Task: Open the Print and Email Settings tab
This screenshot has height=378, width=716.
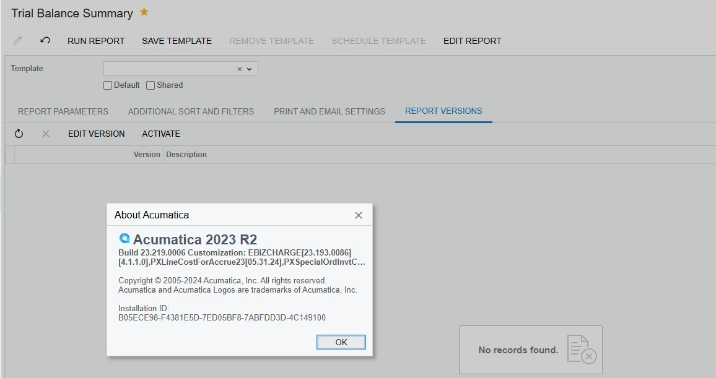Action: pos(330,112)
